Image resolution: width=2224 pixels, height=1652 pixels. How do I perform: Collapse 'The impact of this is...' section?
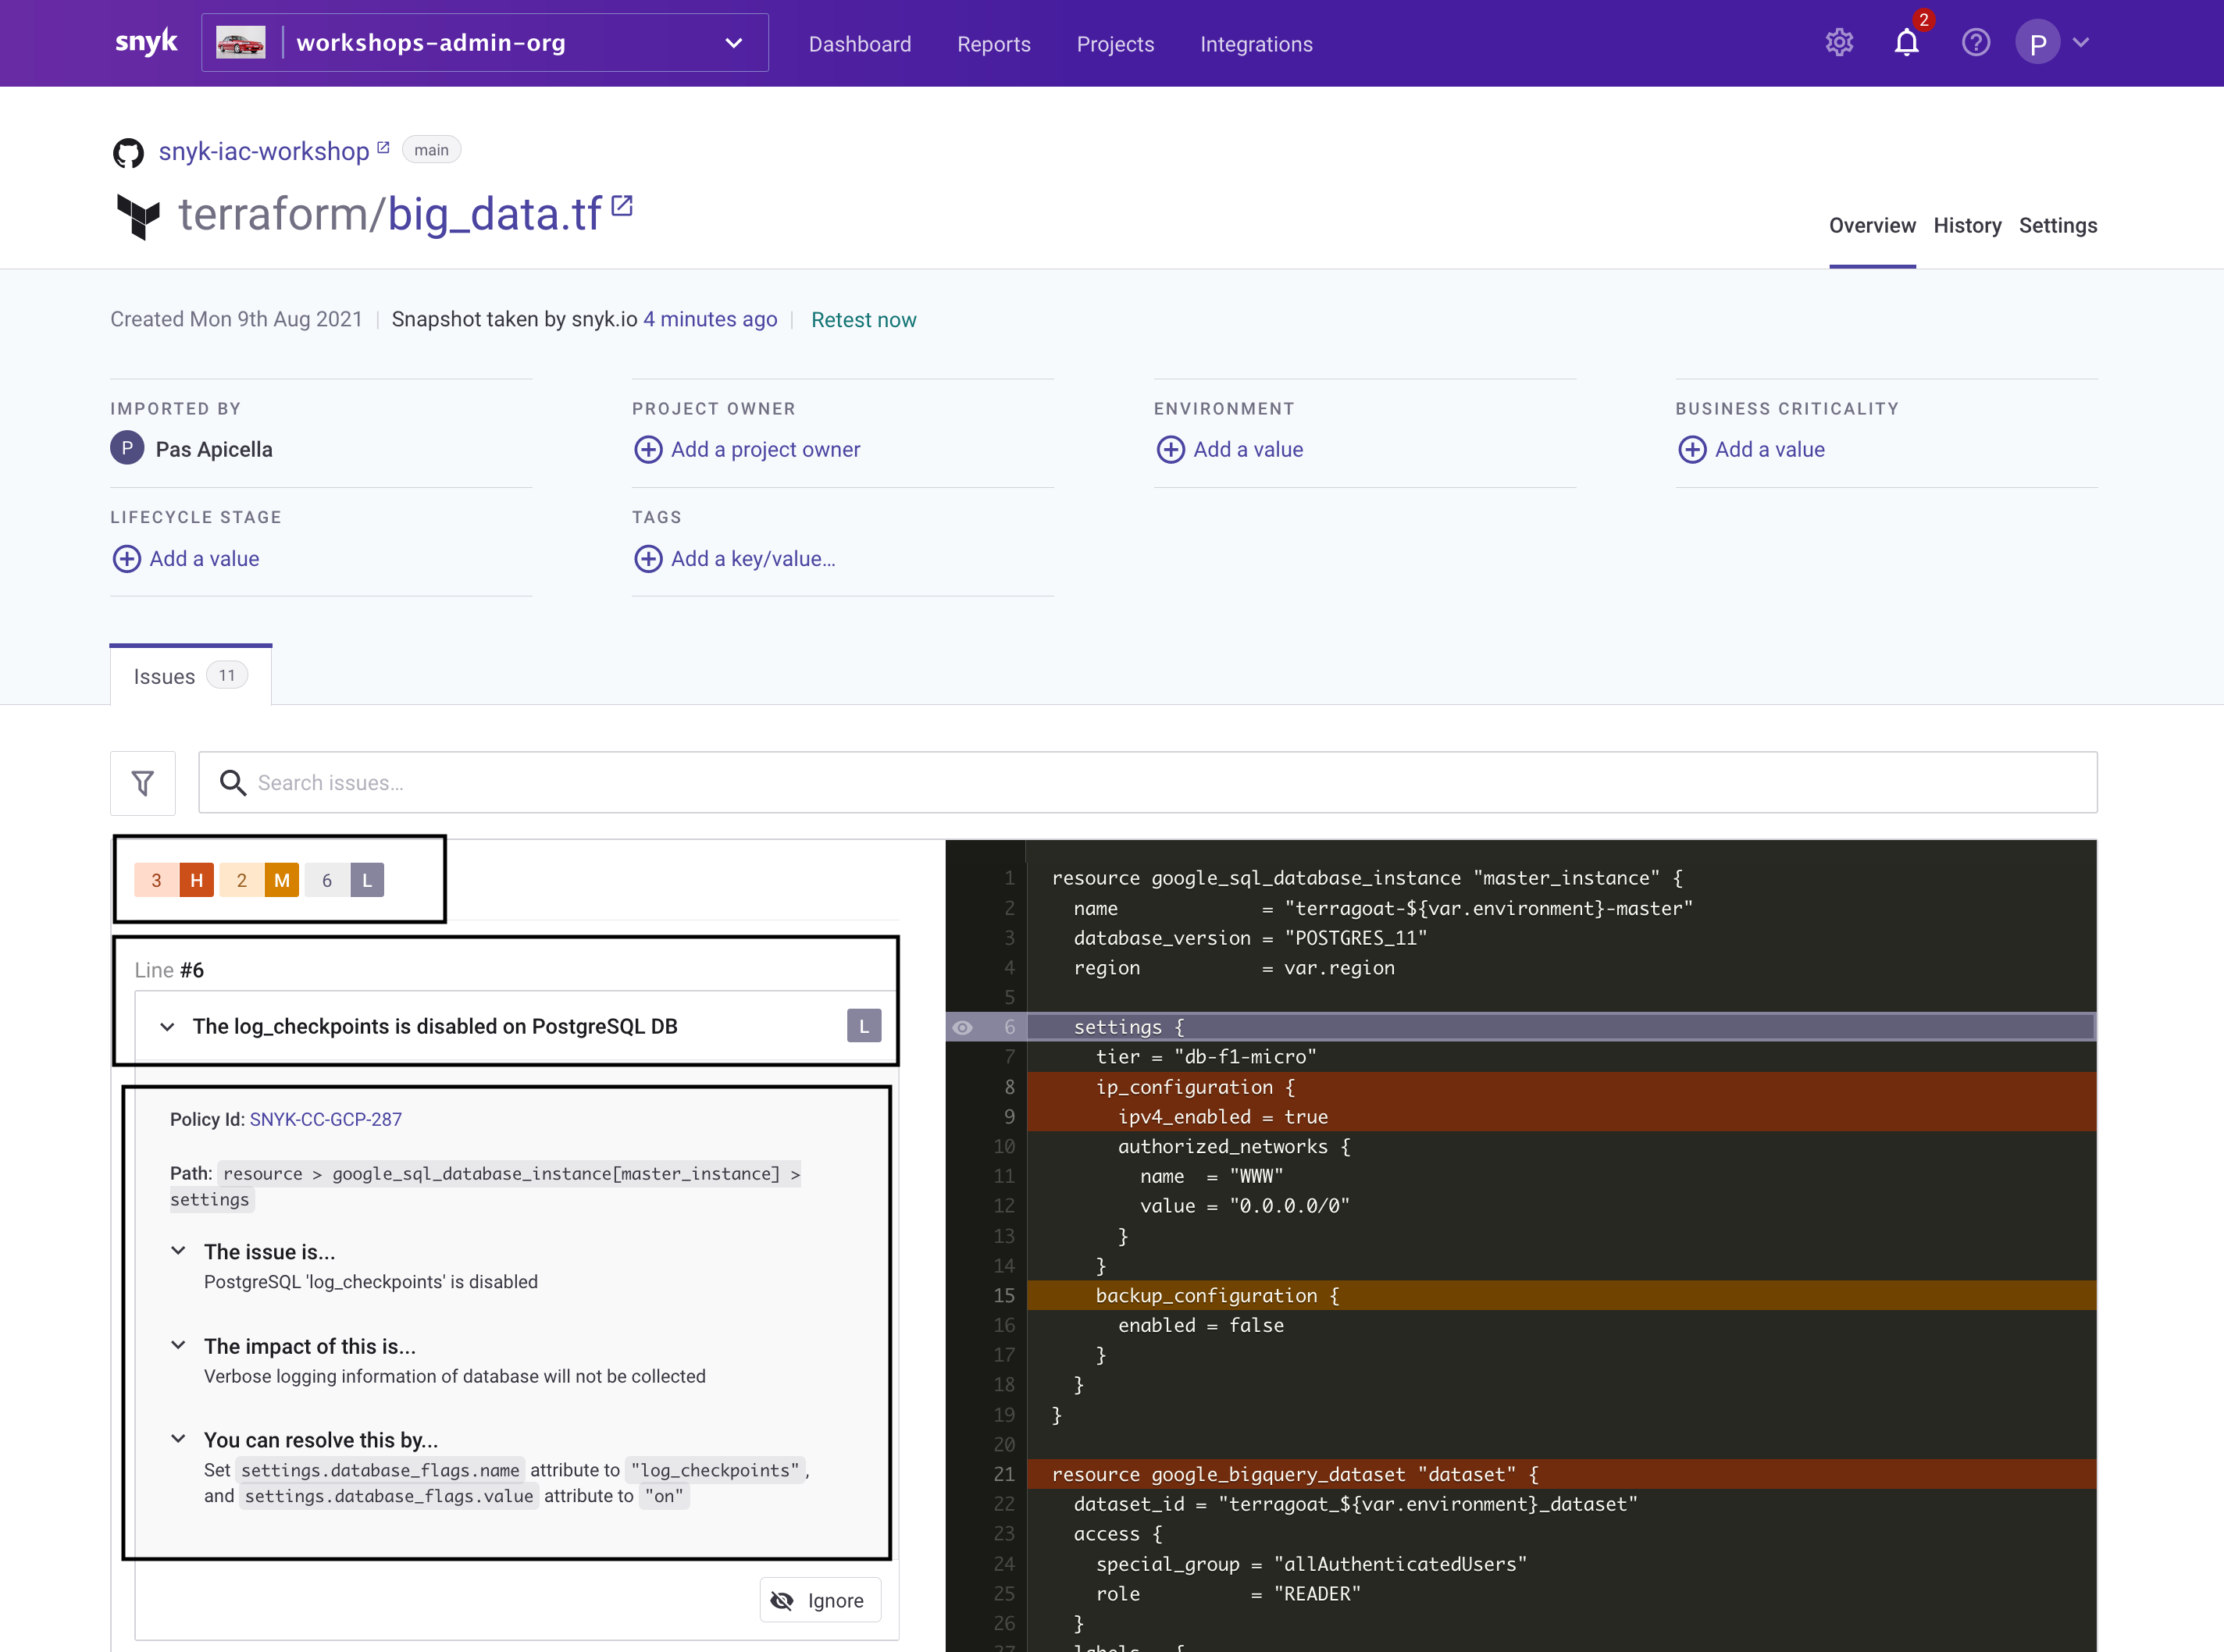pos(178,1345)
